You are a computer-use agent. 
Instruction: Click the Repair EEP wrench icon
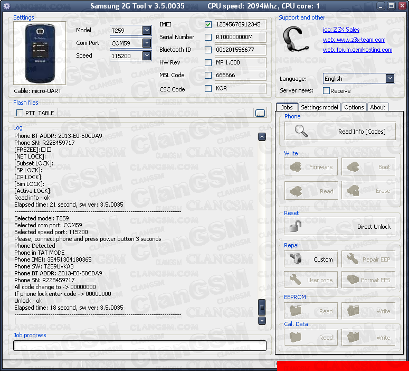tap(353, 259)
